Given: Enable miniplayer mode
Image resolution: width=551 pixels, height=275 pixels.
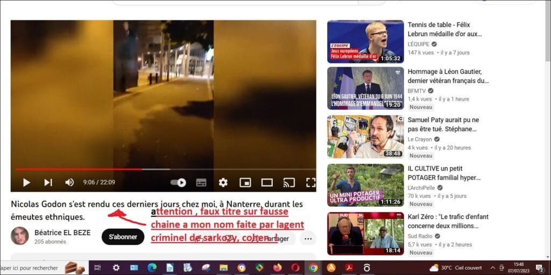Looking at the screenshot, I should (245, 182).
